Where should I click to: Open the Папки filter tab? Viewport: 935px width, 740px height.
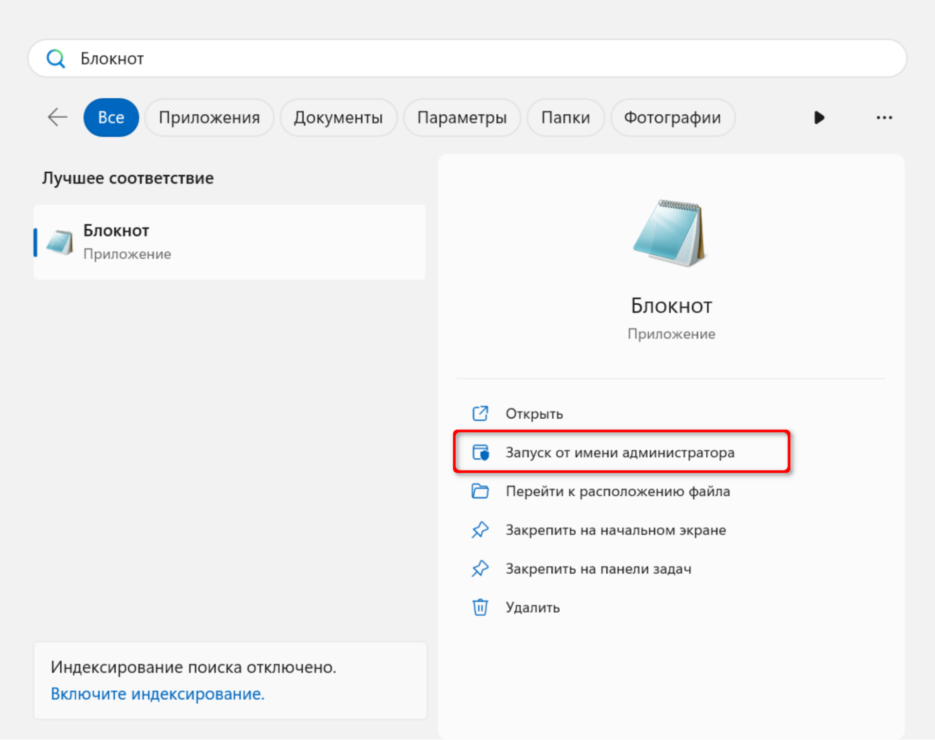coord(565,117)
